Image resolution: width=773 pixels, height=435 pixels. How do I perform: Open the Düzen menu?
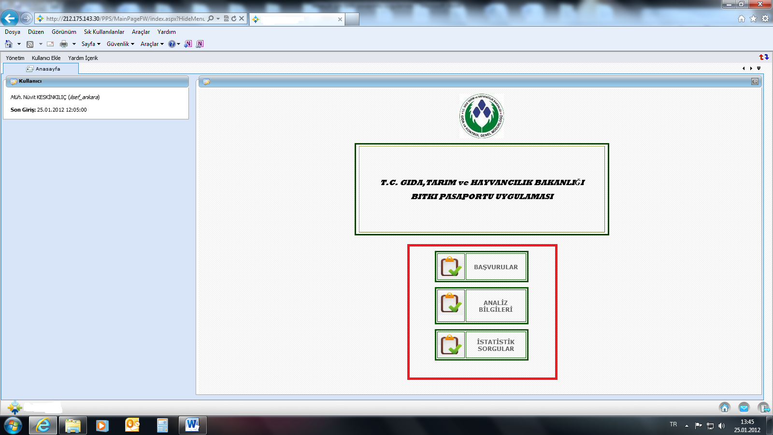tap(36, 32)
